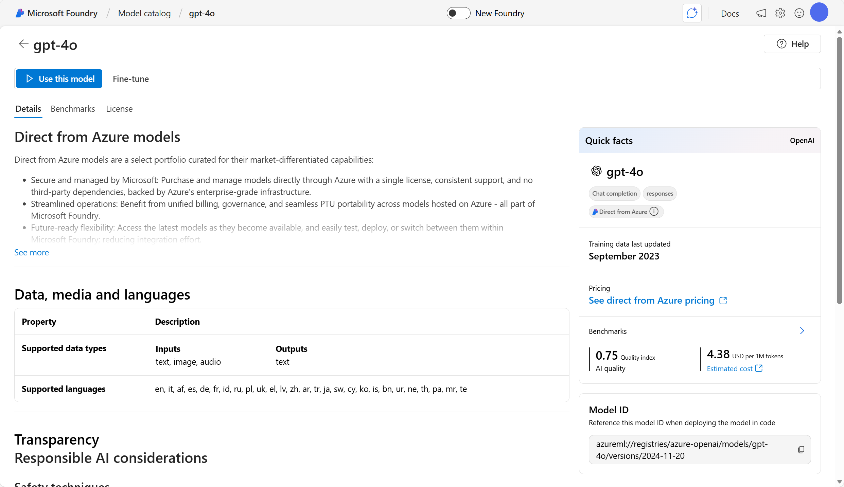
Task: Select the Chat completion capability pill
Action: [x=614, y=193]
